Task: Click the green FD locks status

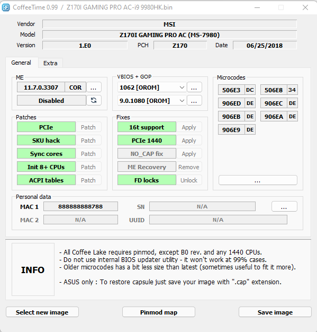Action: pyautogui.click(x=147, y=180)
